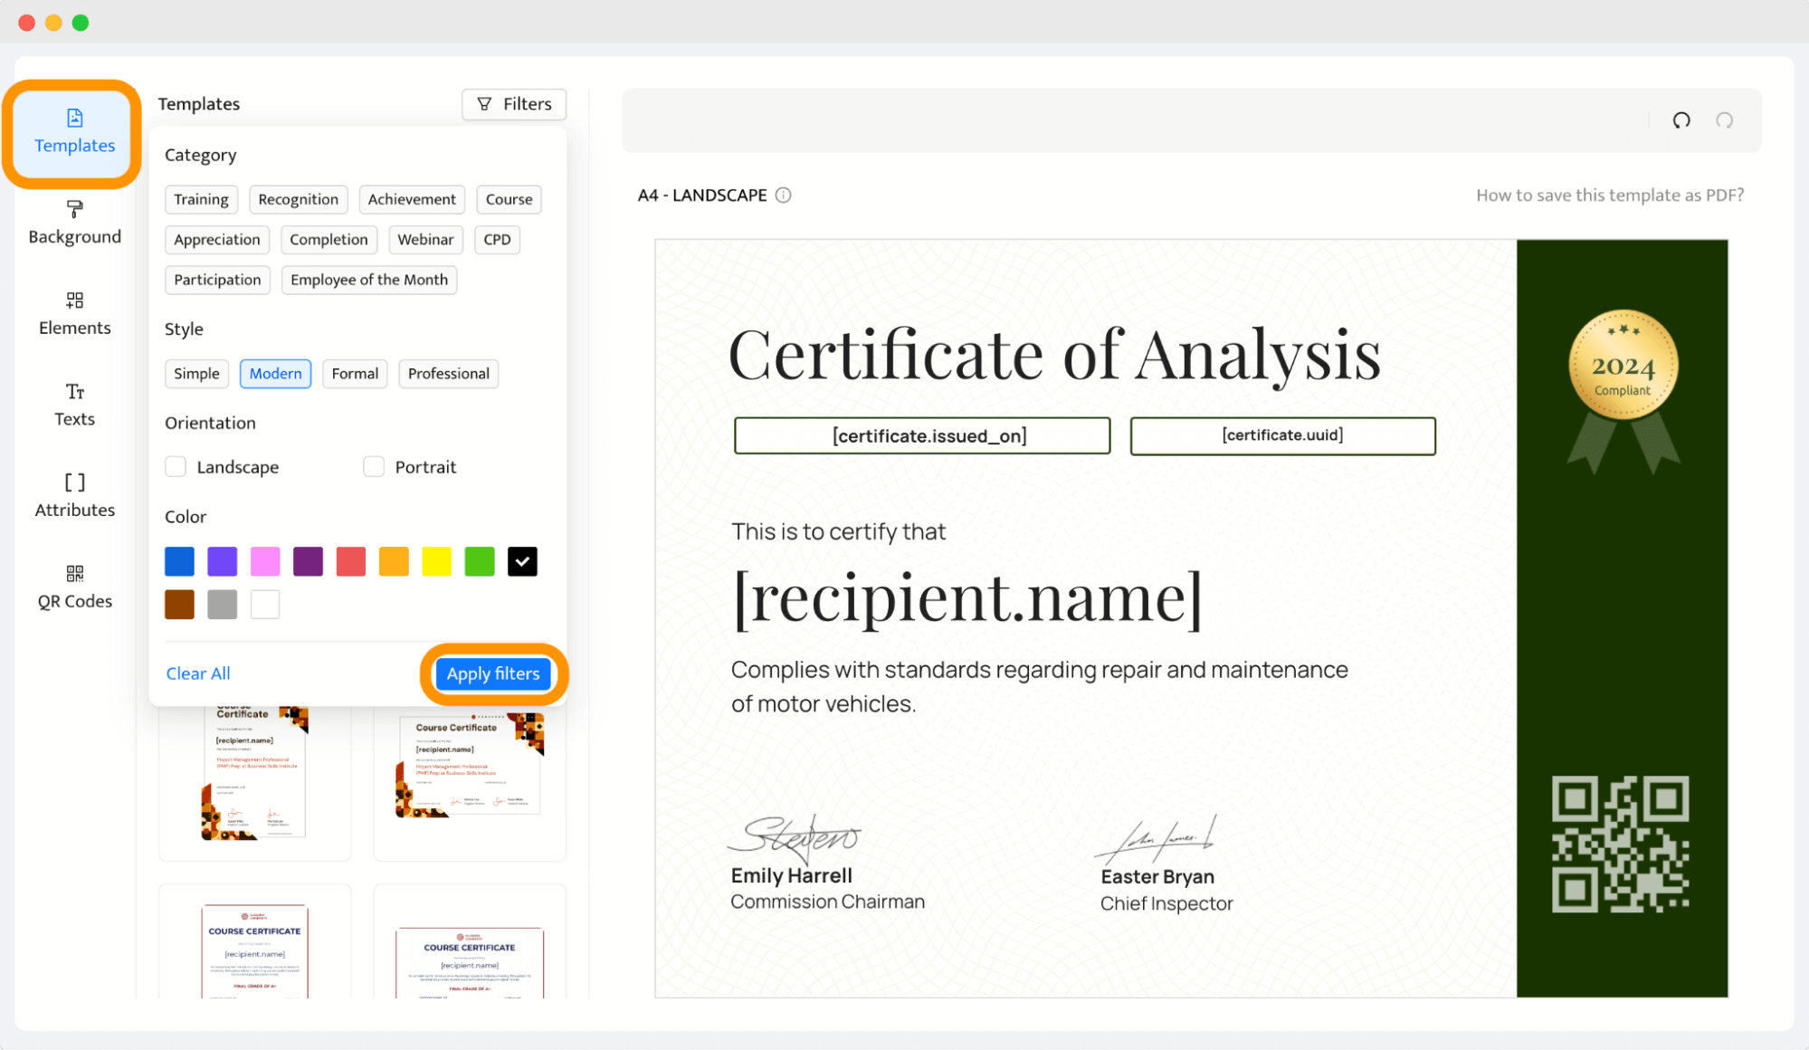Viewport: 1809px width, 1050px height.
Task: Choose the Simple style chip
Action: (196, 374)
